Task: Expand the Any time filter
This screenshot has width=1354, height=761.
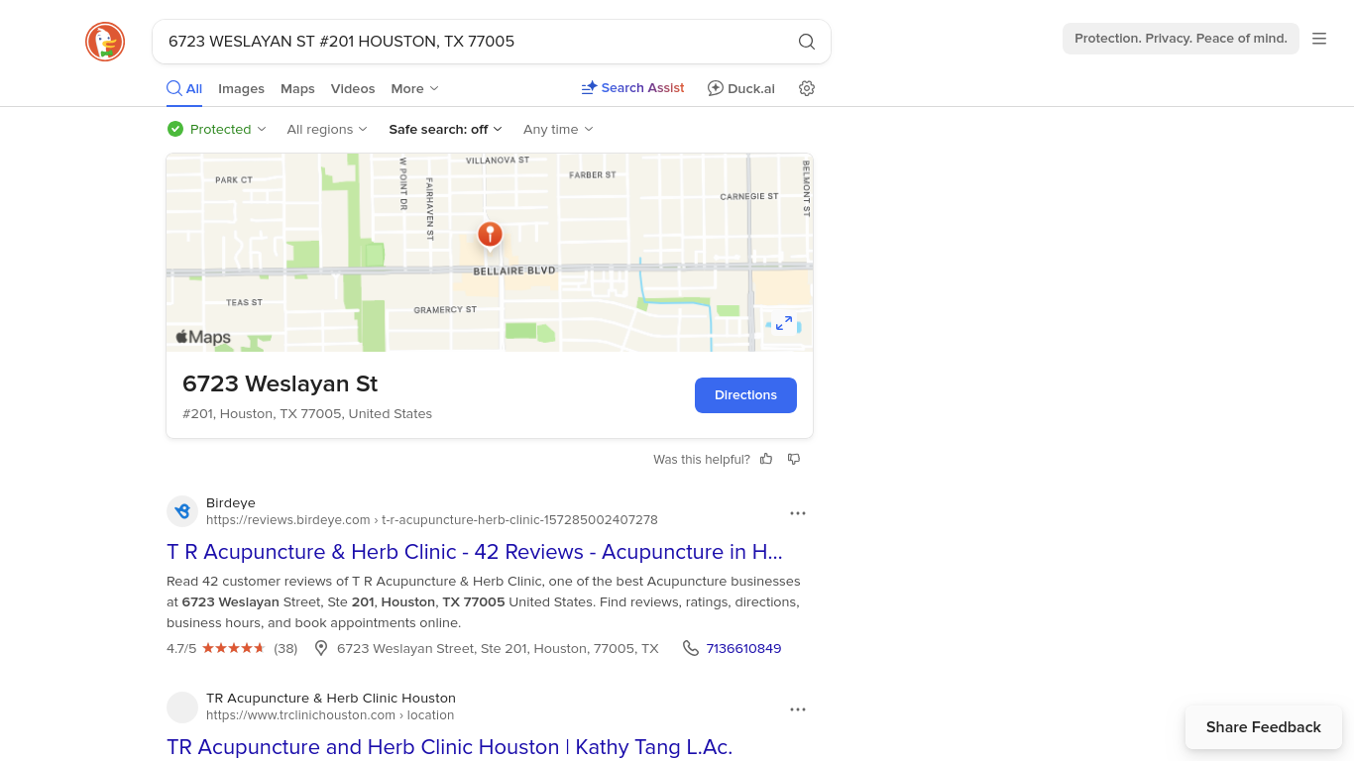Action: coord(558,129)
